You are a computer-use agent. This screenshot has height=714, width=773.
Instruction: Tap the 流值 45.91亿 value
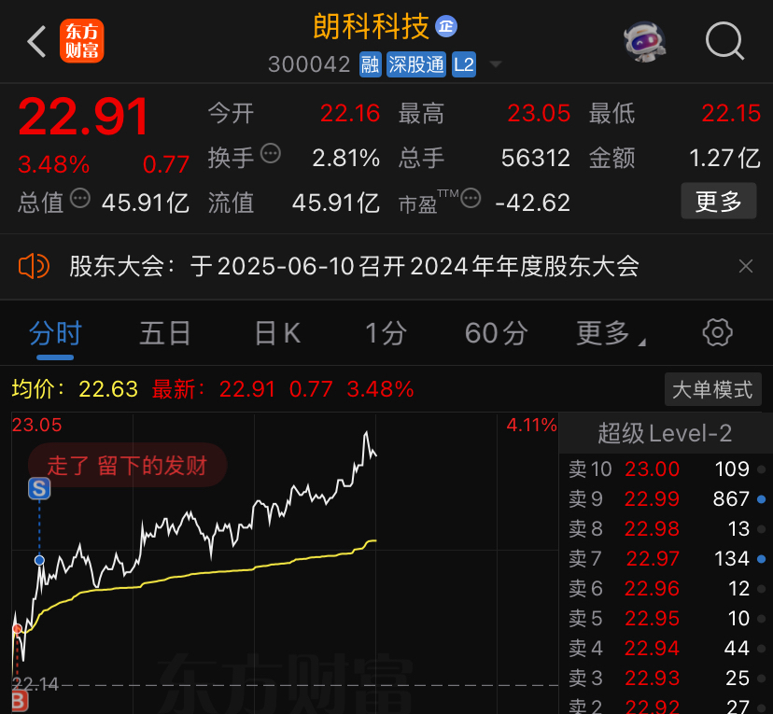(336, 203)
